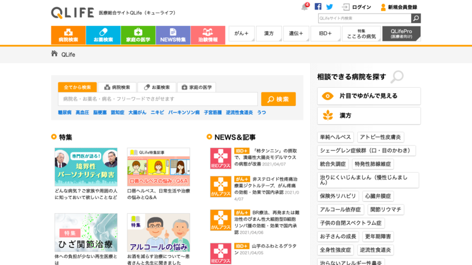The image size is (472, 265).
Task: Click 新規会員登録 registration link
Action: 399,7
